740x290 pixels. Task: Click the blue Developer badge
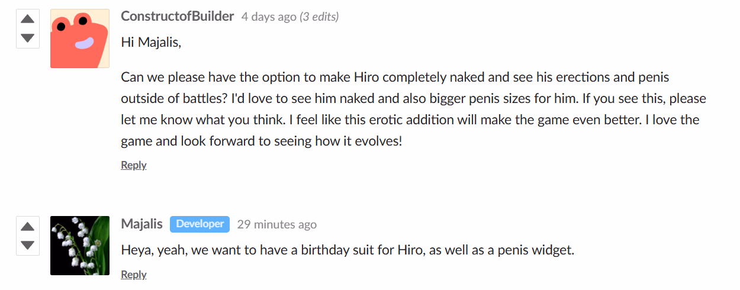(200, 224)
